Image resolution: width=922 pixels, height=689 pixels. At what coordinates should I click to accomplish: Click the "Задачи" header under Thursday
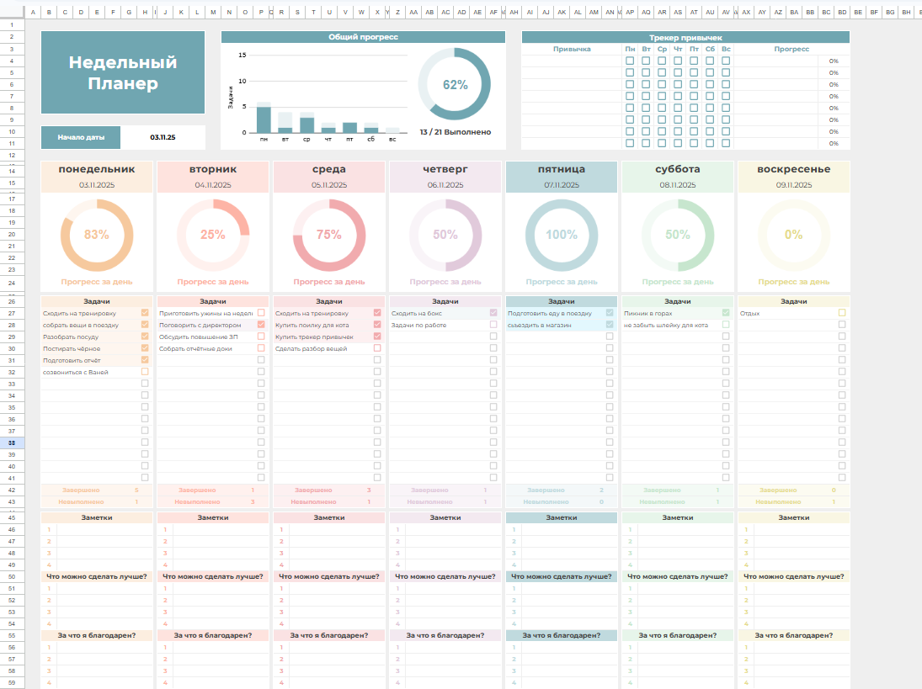pyautogui.click(x=445, y=301)
